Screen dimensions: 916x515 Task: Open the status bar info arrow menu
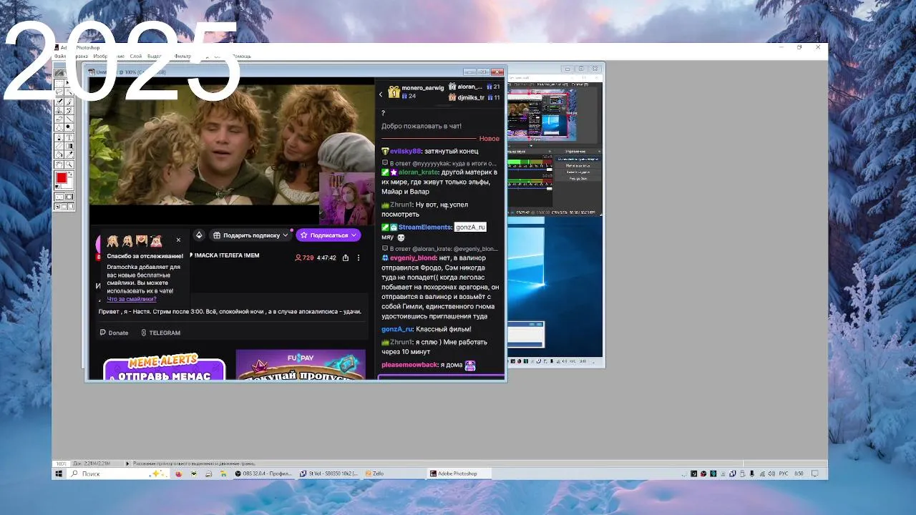(x=128, y=463)
